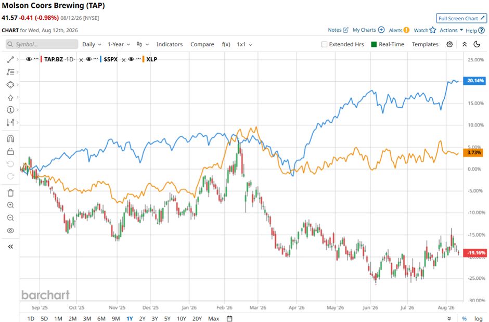Open the Help question mark icon
The image size is (489, 322).
[482, 30]
